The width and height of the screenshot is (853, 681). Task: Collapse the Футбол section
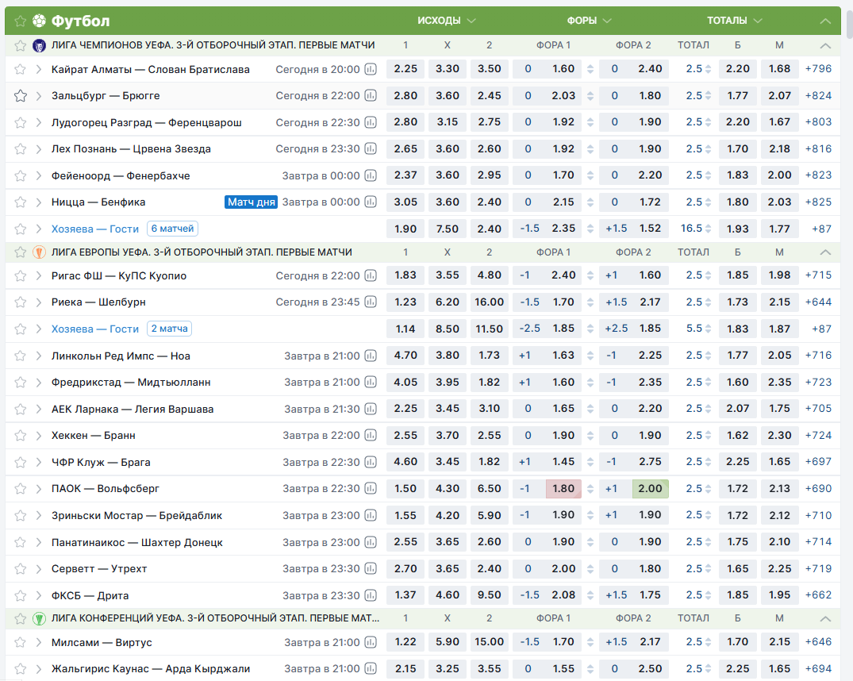pyautogui.click(x=825, y=21)
